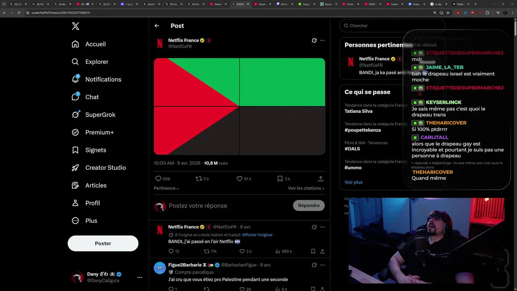This screenshot has height=291, width=517.
Task: Expand the Pertinence sort dropdown
Action: point(166,188)
